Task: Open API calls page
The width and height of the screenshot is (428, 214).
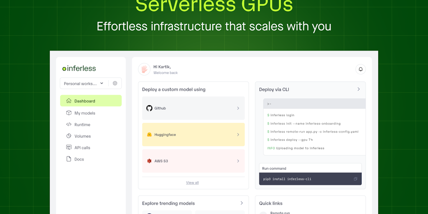Action: click(82, 148)
